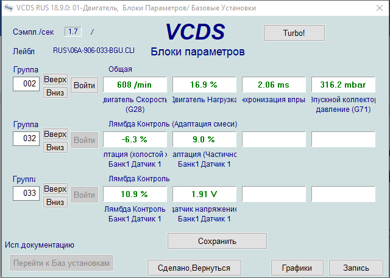Image resolution: width=390 pixels, height=278 pixels.
Task: Select the -6.3 % idle adaptation value
Action: pyautogui.click(x=135, y=139)
